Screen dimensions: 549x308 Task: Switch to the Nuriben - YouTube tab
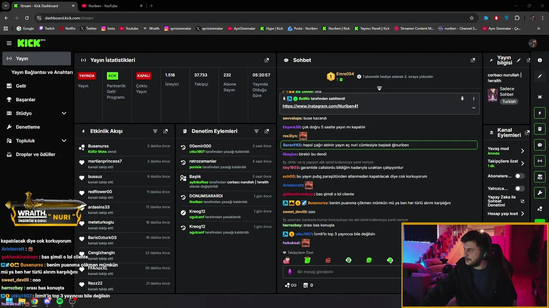(x=111, y=6)
